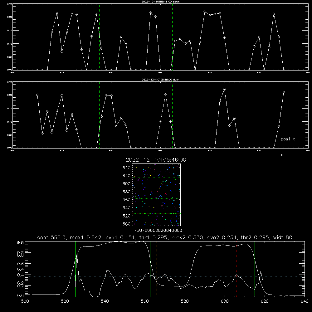Click the y-axis label 580 beside scatter image
312x312 pixels.
[127, 192]
